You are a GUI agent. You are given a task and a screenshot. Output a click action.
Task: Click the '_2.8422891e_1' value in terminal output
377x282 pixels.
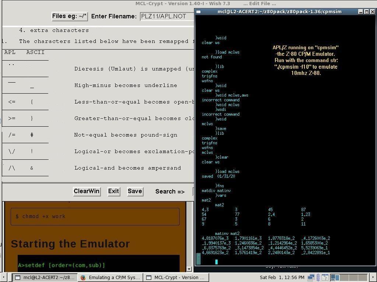[316, 253]
